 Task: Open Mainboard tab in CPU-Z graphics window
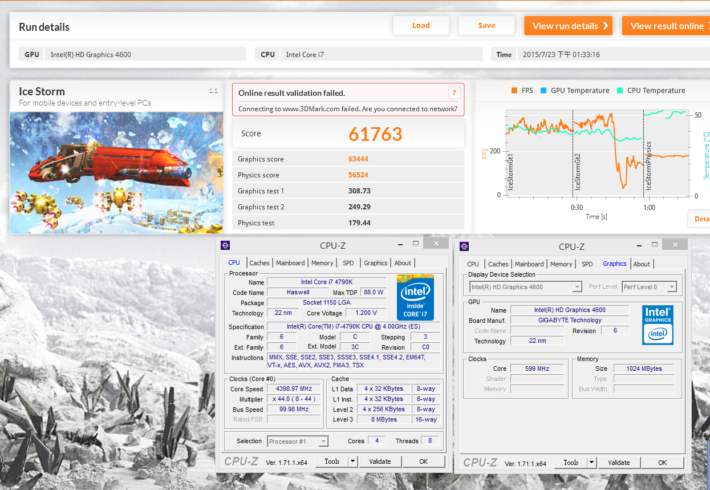529,264
